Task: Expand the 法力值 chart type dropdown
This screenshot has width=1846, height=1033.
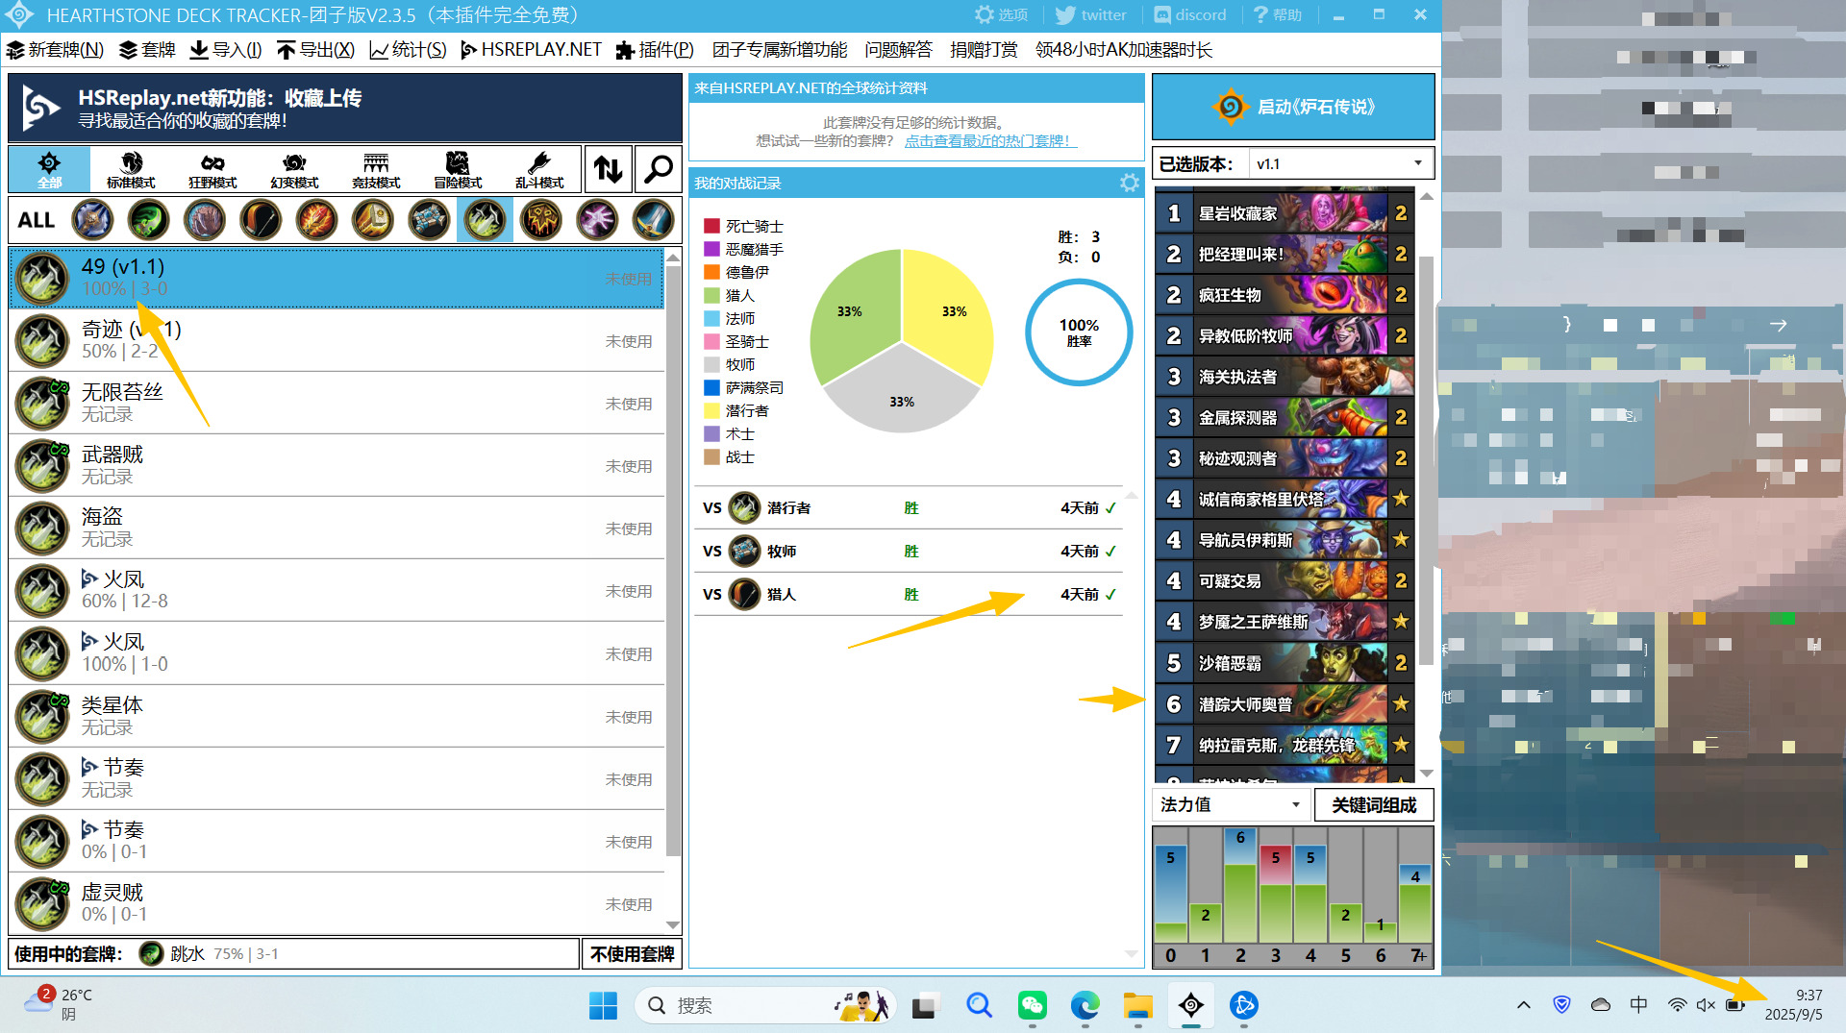Action: [x=1230, y=805]
